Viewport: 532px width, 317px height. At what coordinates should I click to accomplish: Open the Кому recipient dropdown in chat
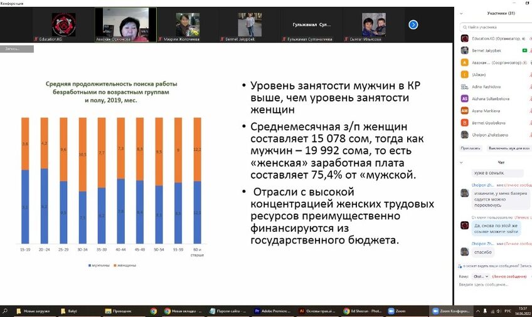point(480,276)
